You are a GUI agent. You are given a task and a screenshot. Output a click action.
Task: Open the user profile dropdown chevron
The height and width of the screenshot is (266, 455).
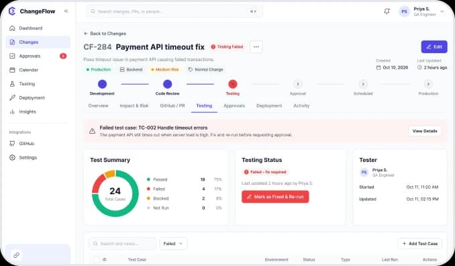pos(442,11)
